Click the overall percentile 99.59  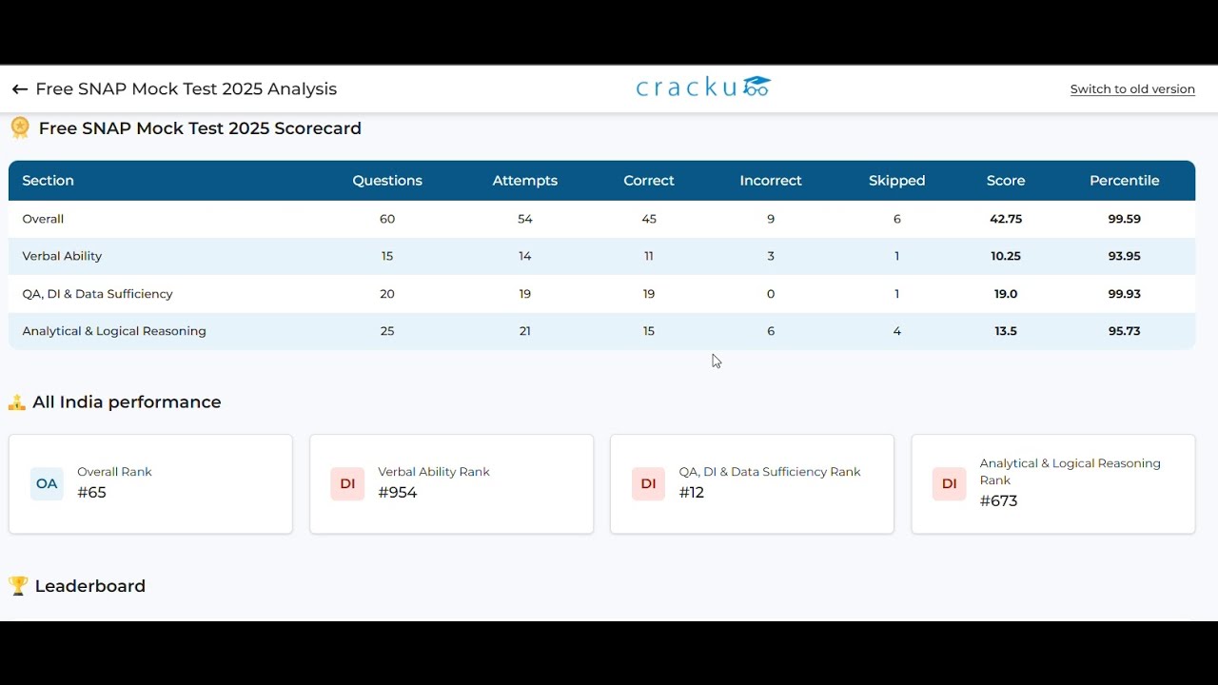click(1125, 219)
